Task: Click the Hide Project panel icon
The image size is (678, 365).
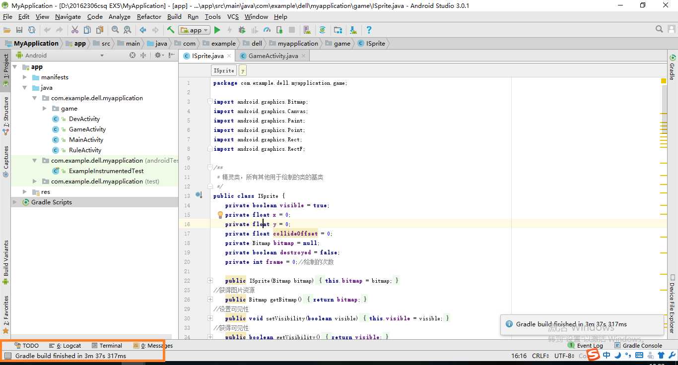Action: [171, 56]
